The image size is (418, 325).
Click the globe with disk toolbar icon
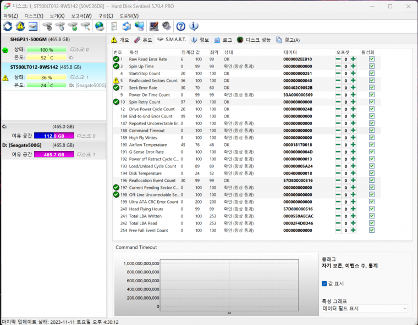(100, 26)
